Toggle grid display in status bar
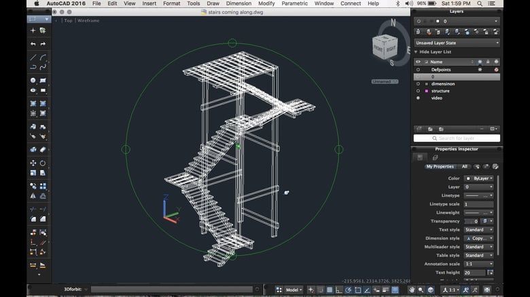530x297 pixels. tap(330, 290)
